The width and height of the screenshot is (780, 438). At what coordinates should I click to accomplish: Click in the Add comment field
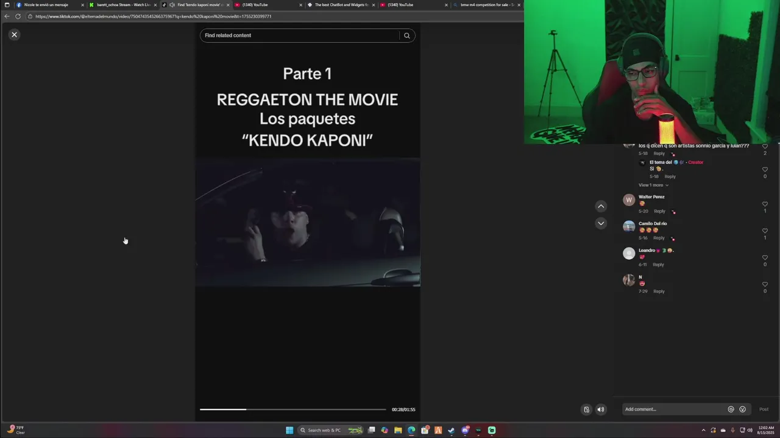point(673,409)
